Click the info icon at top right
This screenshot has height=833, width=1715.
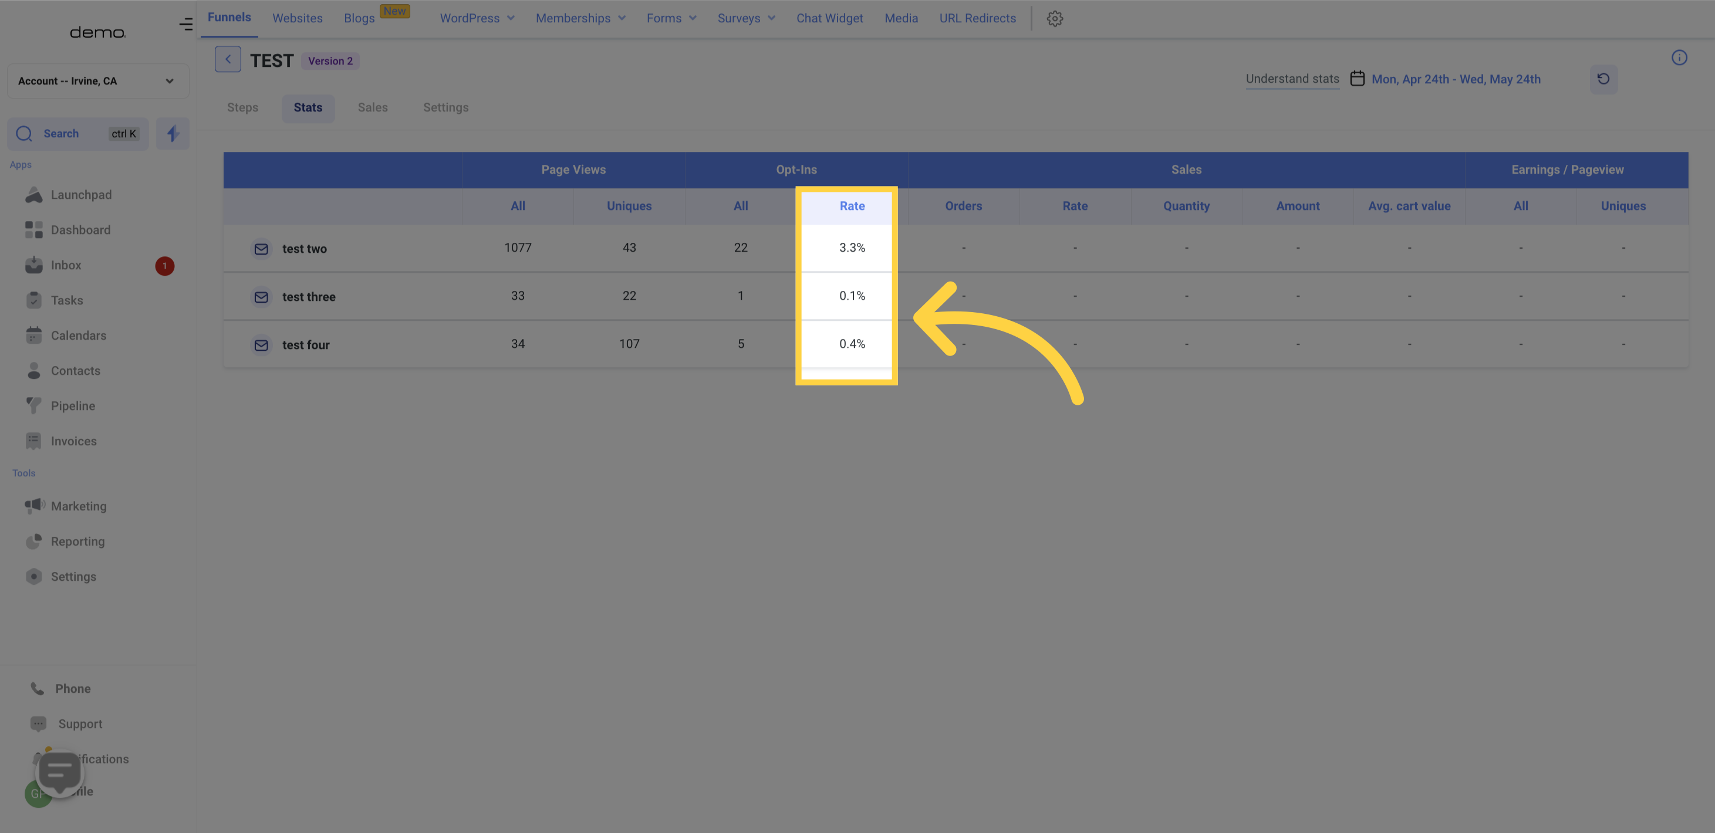pos(1679,58)
